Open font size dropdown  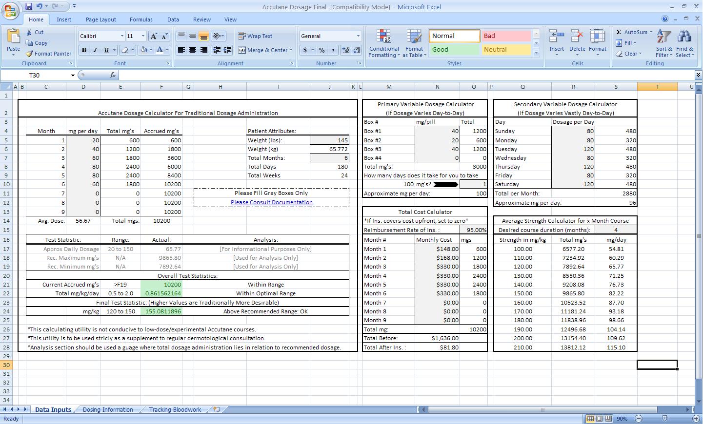pyautogui.click(x=143, y=36)
